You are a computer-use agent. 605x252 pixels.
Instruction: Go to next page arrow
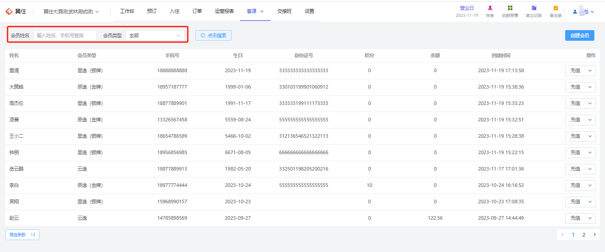594,235
